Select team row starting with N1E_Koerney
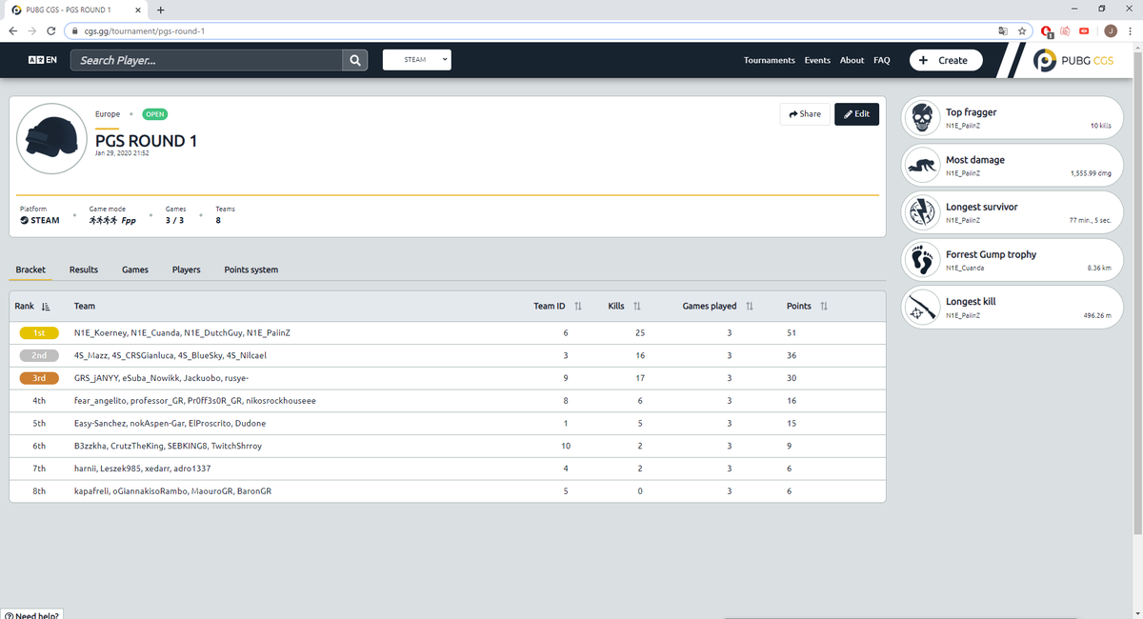Screen dimensions: 1143x619 448,333
